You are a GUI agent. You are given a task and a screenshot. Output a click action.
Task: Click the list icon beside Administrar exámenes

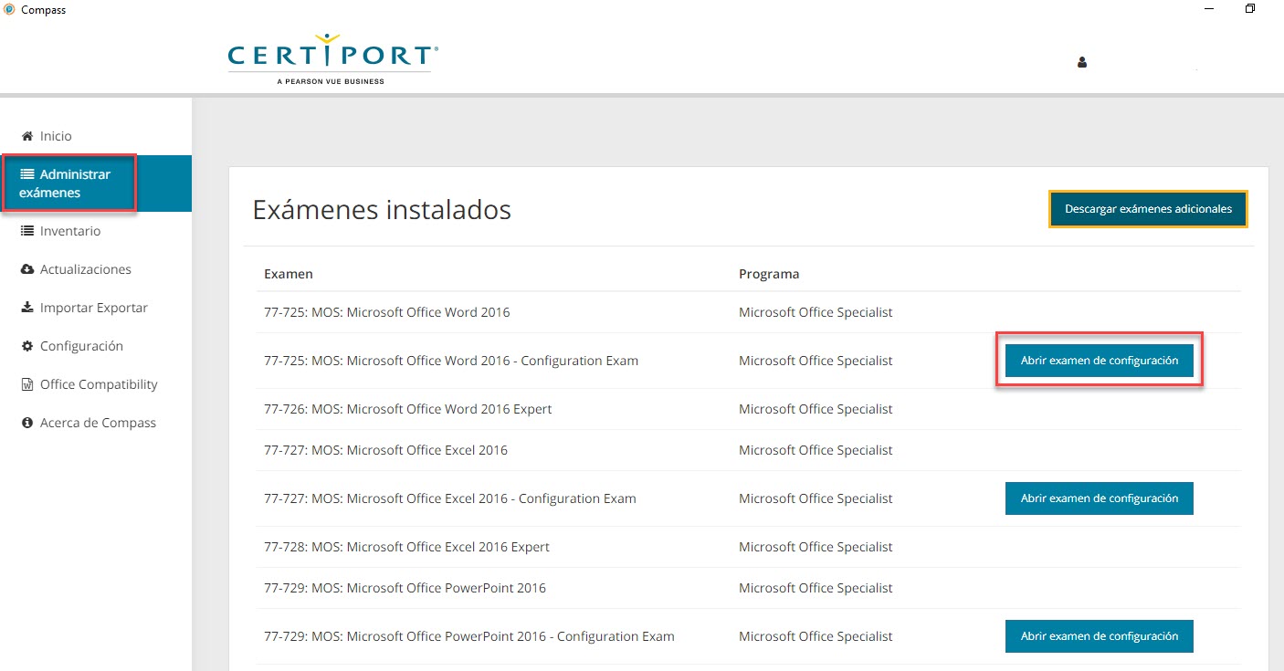[27, 173]
